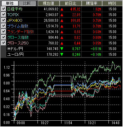Switch to the 比較 tab
This screenshot has width=123, height=127.
(27, 3)
